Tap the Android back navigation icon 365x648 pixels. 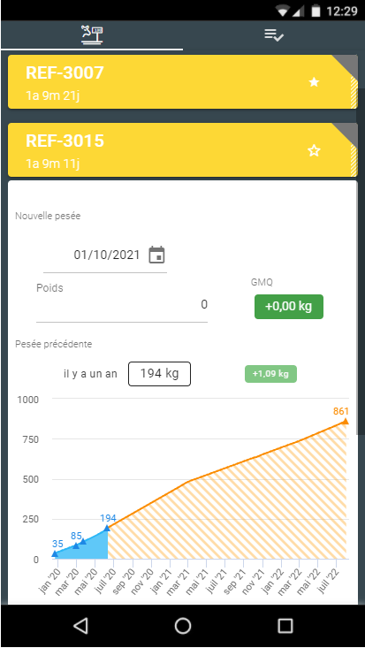pyautogui.click(x=80, y=626)
